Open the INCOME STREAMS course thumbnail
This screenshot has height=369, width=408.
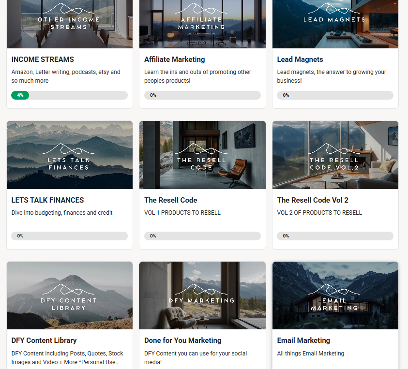pyautogui.click(x=69, y=24)
